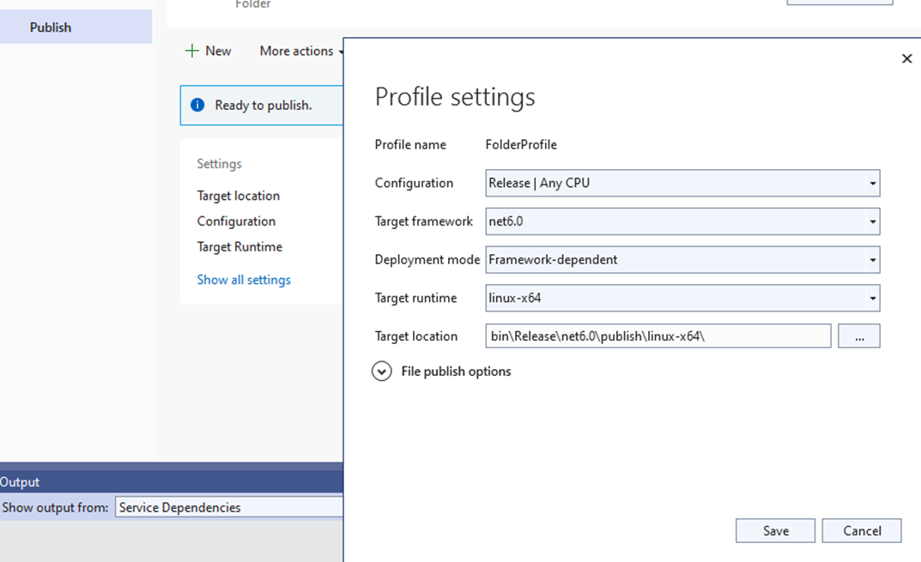This screenshot has width=921, height=562.
Task: Open the Deployment mode dropdown
Action: (682, 260)
